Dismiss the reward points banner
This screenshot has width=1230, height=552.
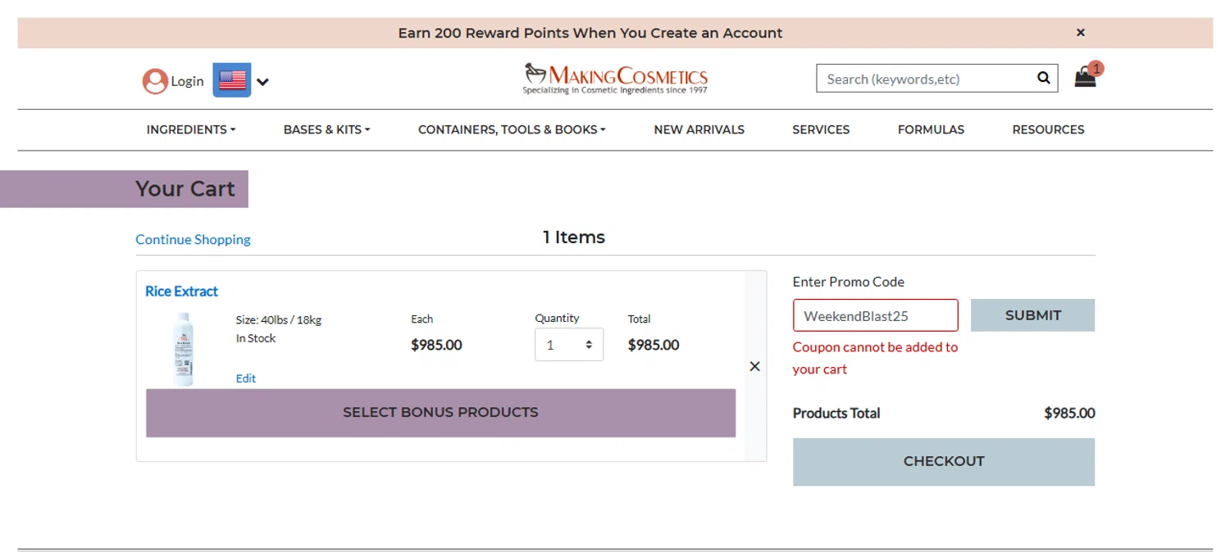1081,33
